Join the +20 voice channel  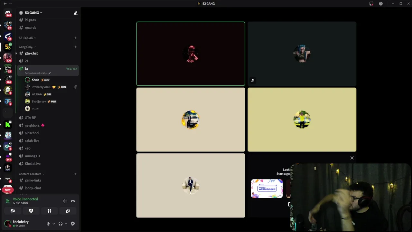pyautogui.click(x=48, y=148)
